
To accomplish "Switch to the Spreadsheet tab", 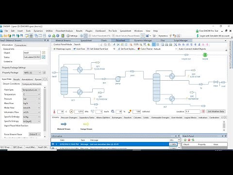I will pyautogui.click(x=86, y=40).
